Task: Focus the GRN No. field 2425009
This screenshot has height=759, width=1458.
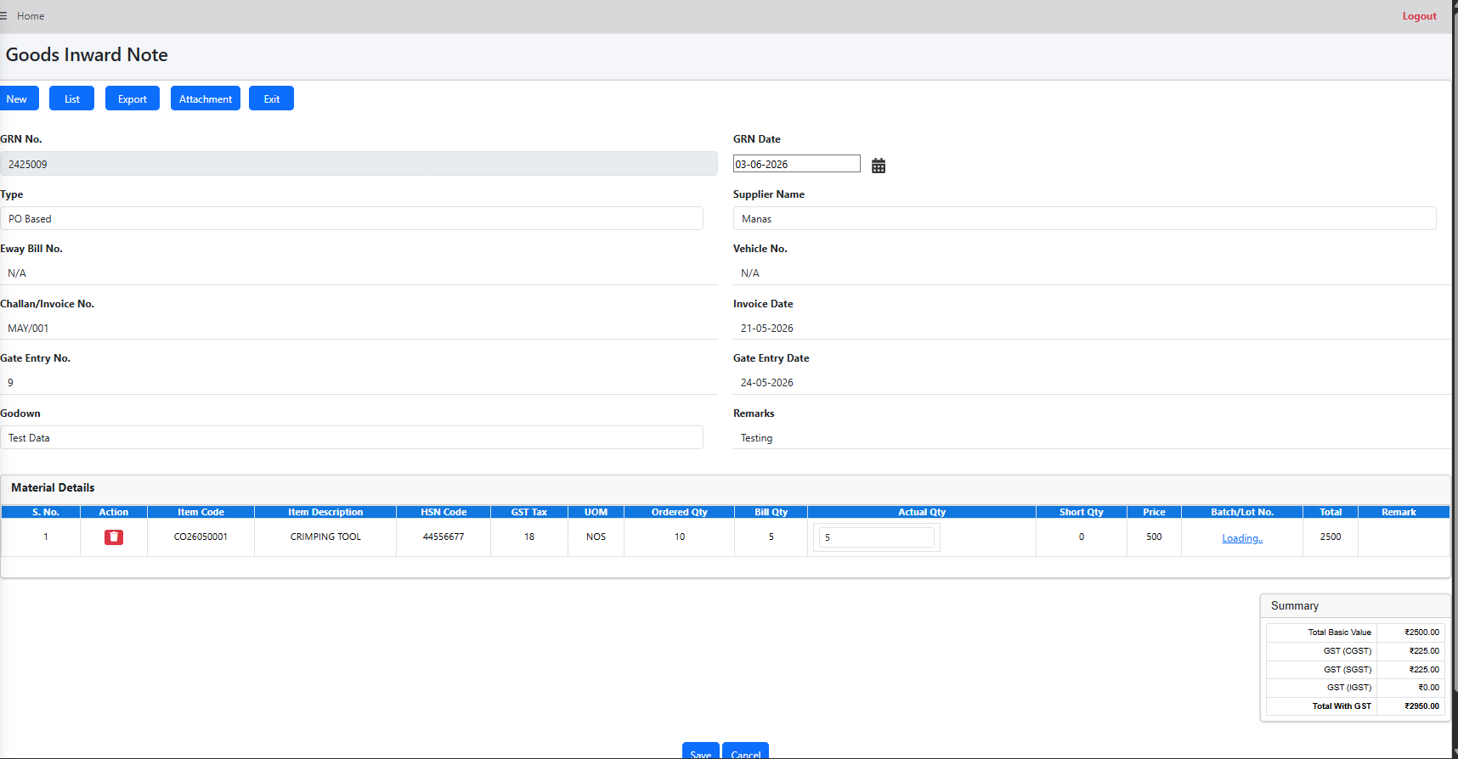Action: (359, 164)
